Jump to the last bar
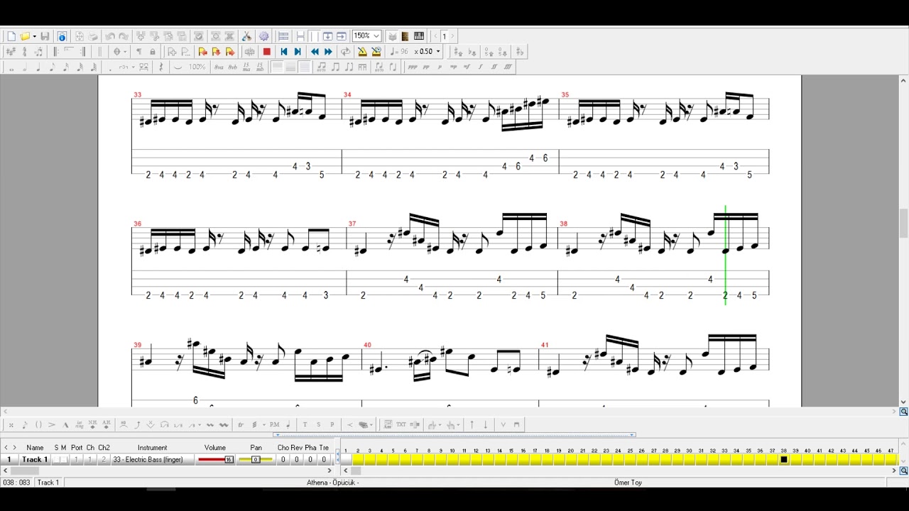Screen dimensions: 909x511 tap(298, 52)
